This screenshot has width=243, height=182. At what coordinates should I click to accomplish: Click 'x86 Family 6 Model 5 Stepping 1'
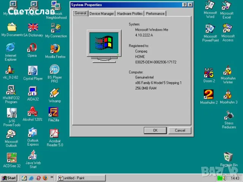tap(158, 83)
